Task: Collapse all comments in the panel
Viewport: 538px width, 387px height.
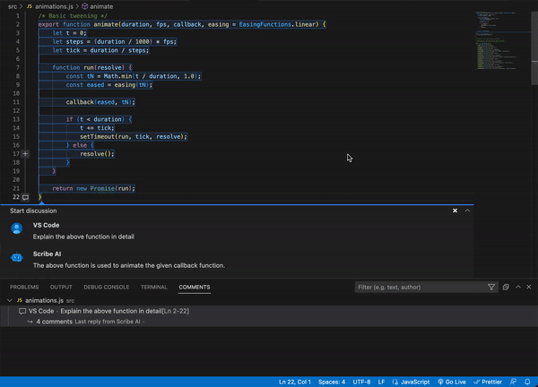Action: coord(506,287)
